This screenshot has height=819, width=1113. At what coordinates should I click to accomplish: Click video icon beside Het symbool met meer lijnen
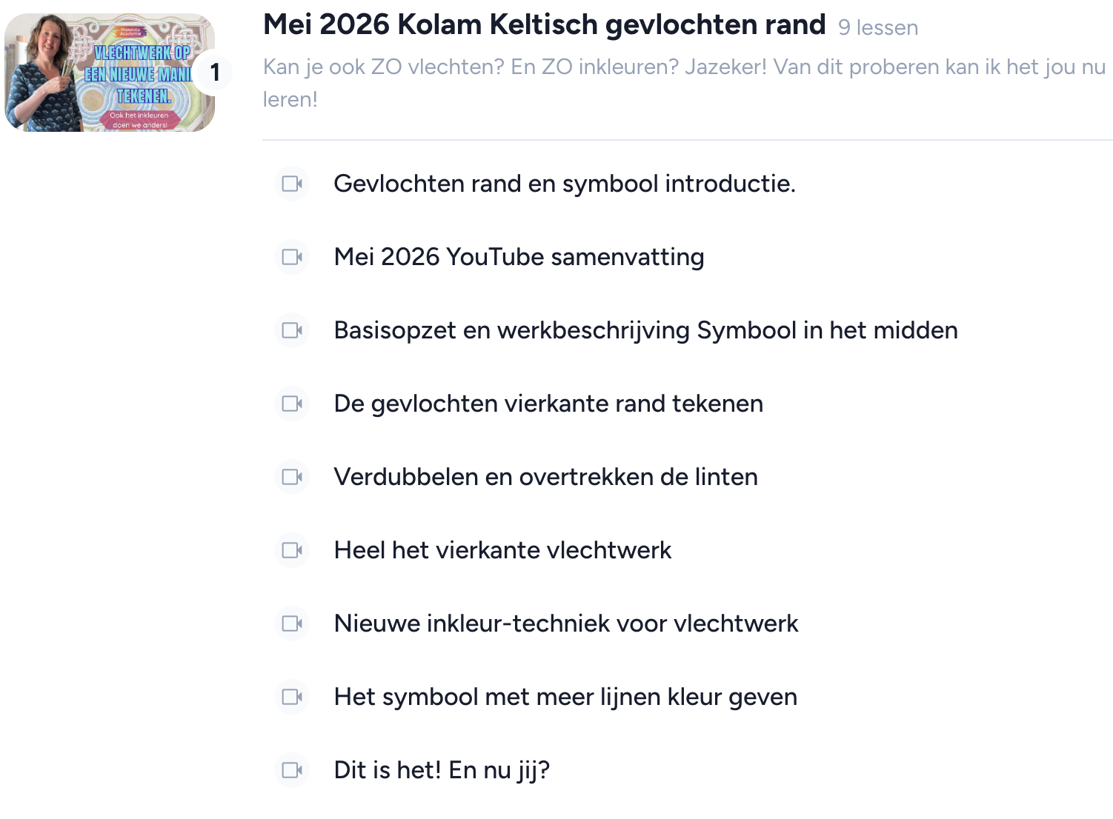click(293, 697)
